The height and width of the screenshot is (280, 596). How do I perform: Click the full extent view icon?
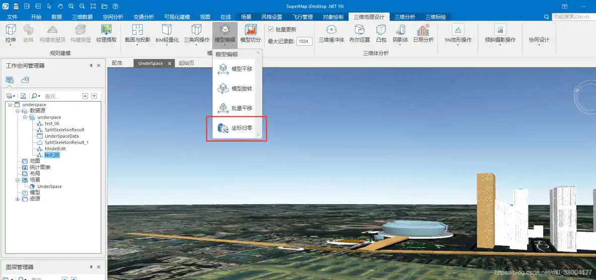click(94, 7)
